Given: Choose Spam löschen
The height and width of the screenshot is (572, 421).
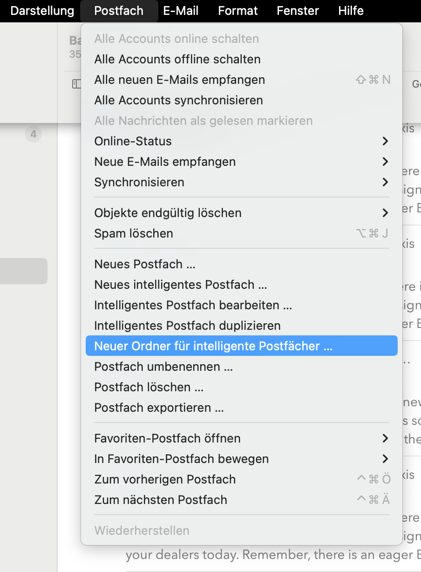Looking at the screenshot, I should point(134,233).
